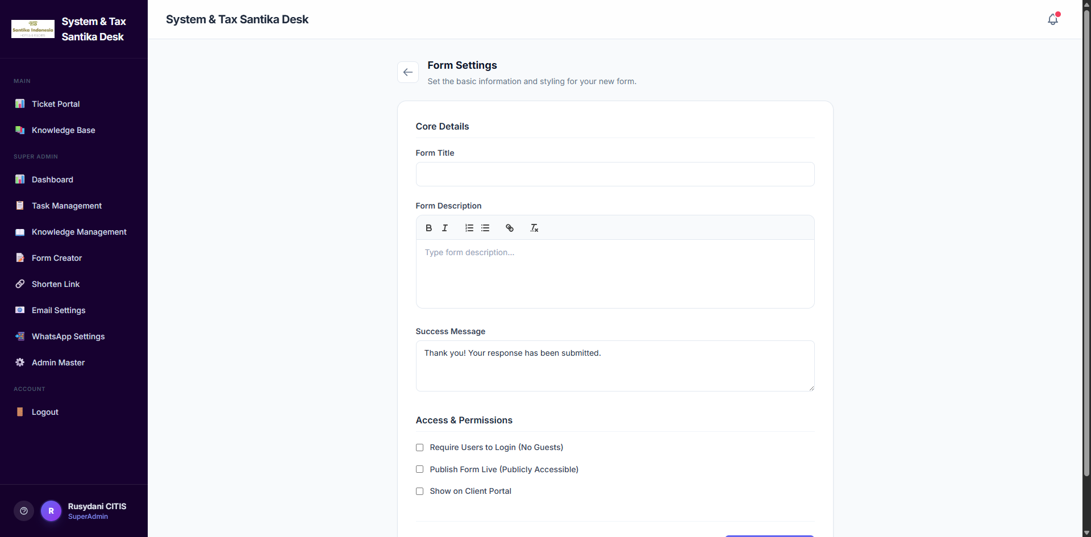Check Publish Form Live (Publicly Accessible)
This screenshot has width=1091, height=537.
pos(419,469)
